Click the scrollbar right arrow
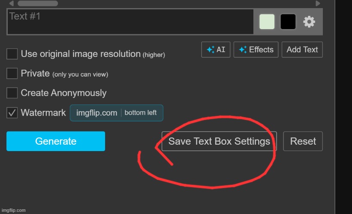The width and height of the screenshot is (352, 214). coord(318,3)
